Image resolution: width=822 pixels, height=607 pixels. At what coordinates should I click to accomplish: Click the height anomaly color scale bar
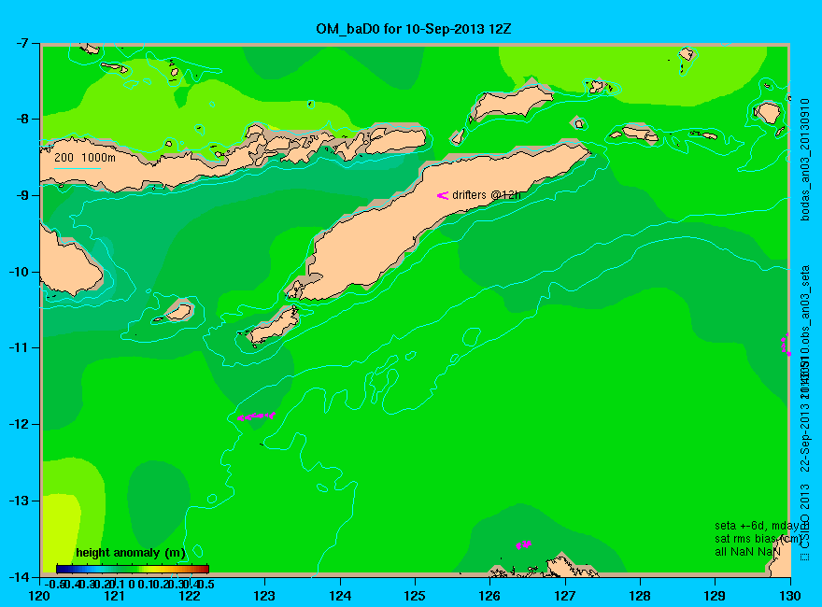[x=133, y=569]
